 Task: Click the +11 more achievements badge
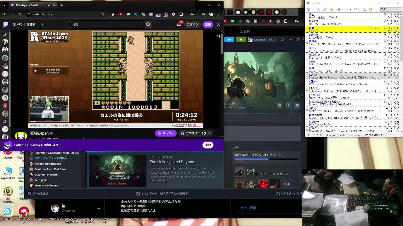(287, 184)
